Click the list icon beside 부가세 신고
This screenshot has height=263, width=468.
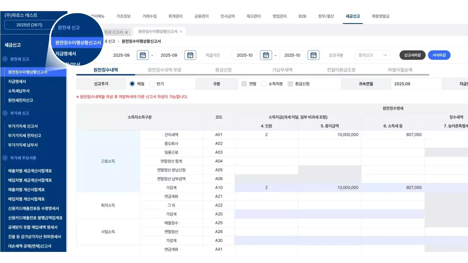coord(5,113)
